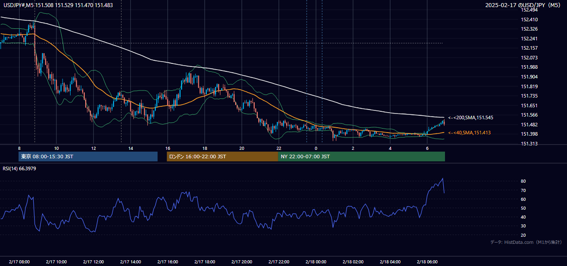Click the 2/17 16:00 time label
This screenshot has width=567, height=266.
pos(168,262)
